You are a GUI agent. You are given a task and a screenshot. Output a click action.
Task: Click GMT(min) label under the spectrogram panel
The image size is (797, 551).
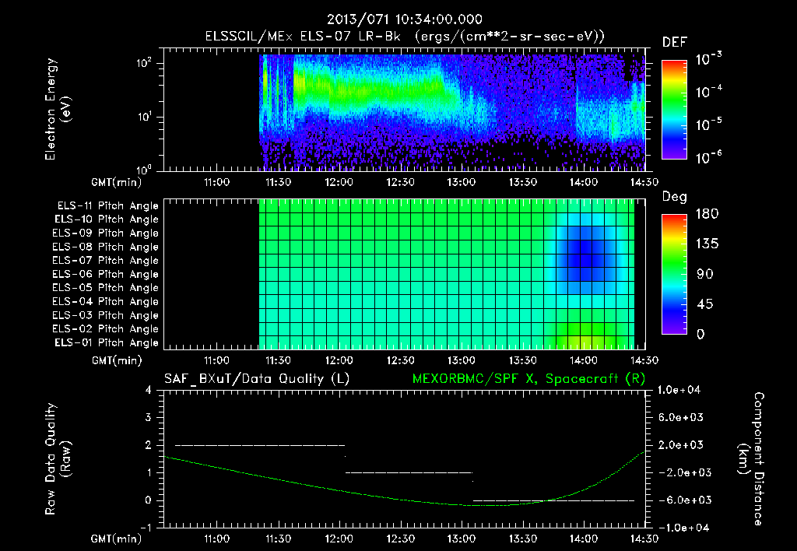tap(116, 182)
